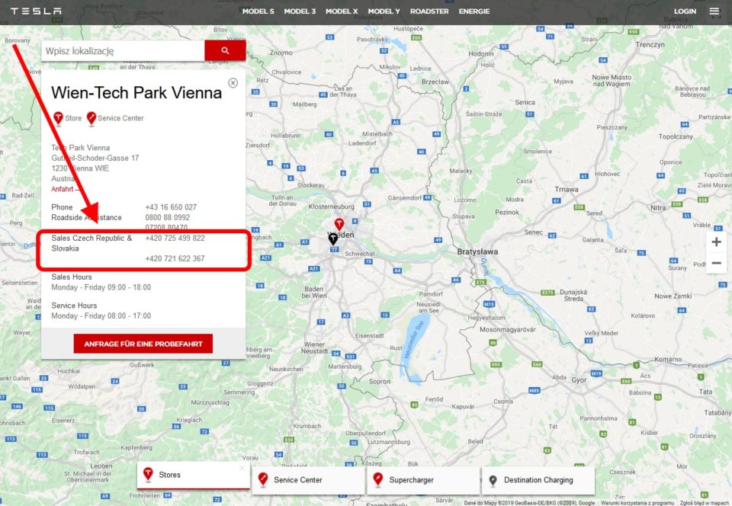This screenshot has width=732, height=506.
Task: Open the MODEL X menu item
Action: [x=342, y=11]
